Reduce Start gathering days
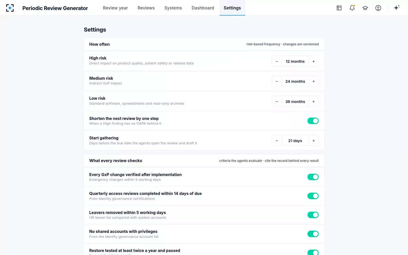The width and height of the screenshot is (408, 255). (x=277, y=141)
